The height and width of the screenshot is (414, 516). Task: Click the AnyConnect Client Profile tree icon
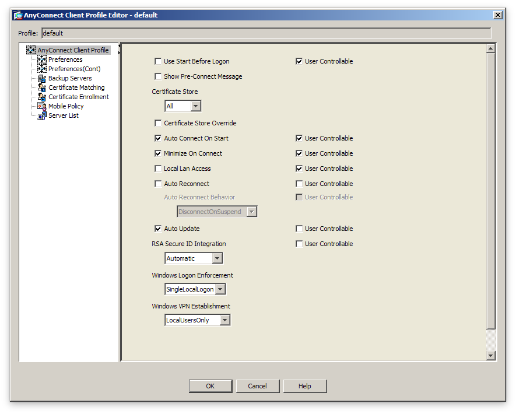tap(31, 50)
